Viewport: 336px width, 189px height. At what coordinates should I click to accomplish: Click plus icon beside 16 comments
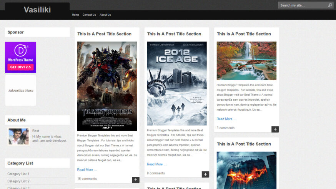[136, 180]
